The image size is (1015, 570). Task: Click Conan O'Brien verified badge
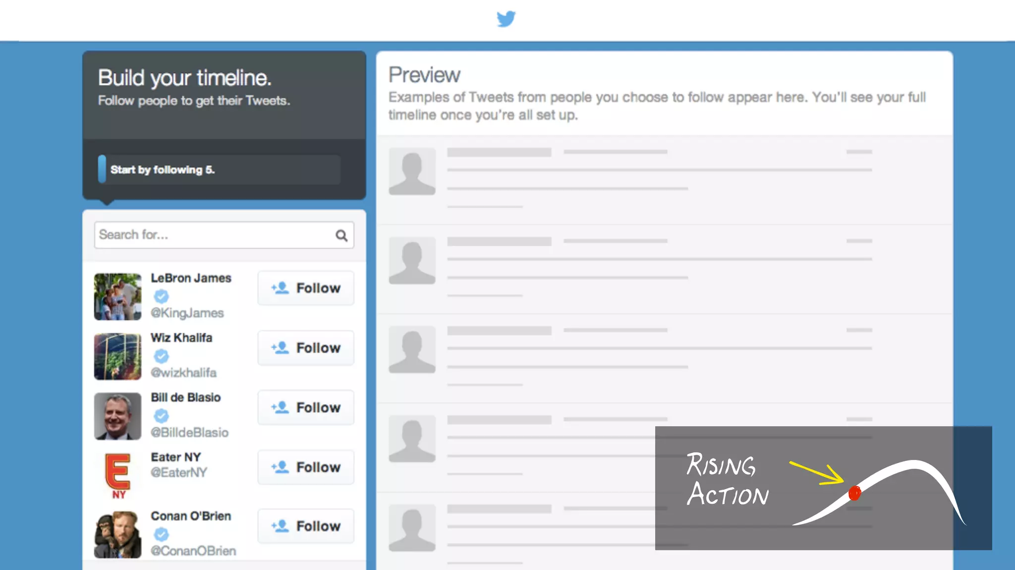tap(161, 534)
